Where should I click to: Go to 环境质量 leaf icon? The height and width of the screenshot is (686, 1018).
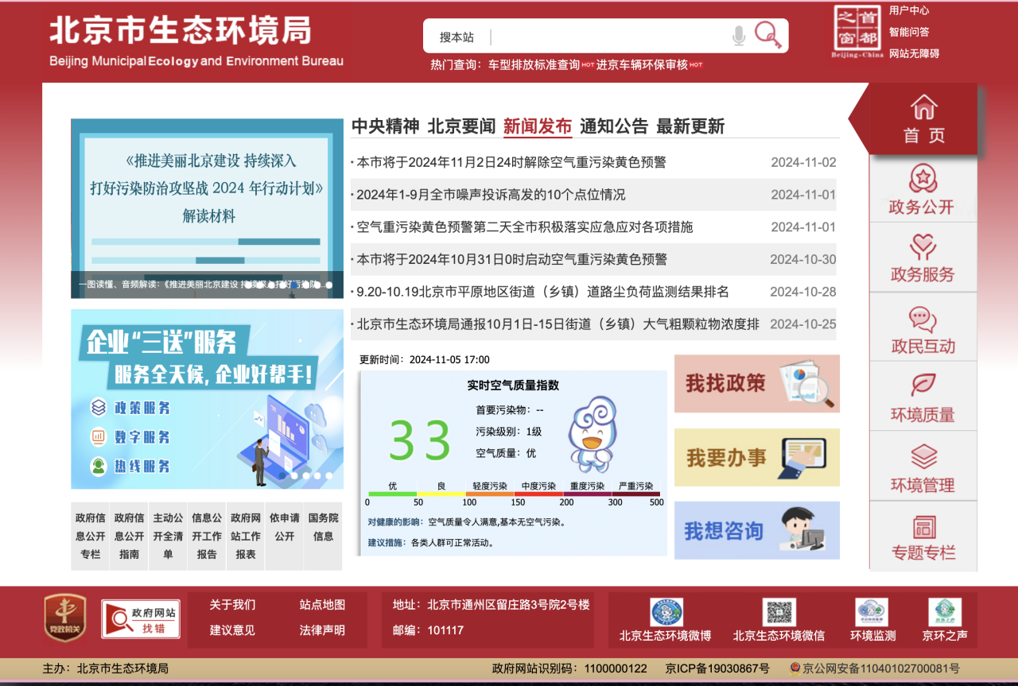click(x=923, y=386)
